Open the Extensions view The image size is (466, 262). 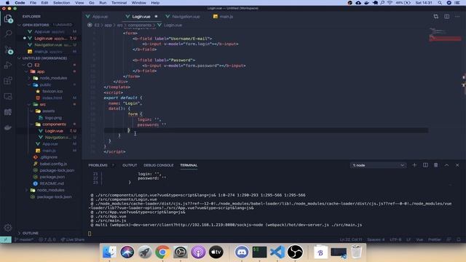[x=8, y=81]
